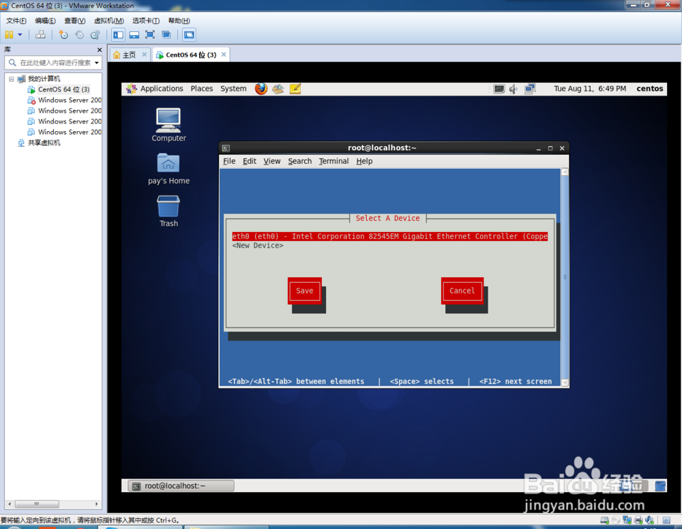This screenshot has height=529, width=682.
Task: Open the 编辑(E) menu
Action: [45, 20]
